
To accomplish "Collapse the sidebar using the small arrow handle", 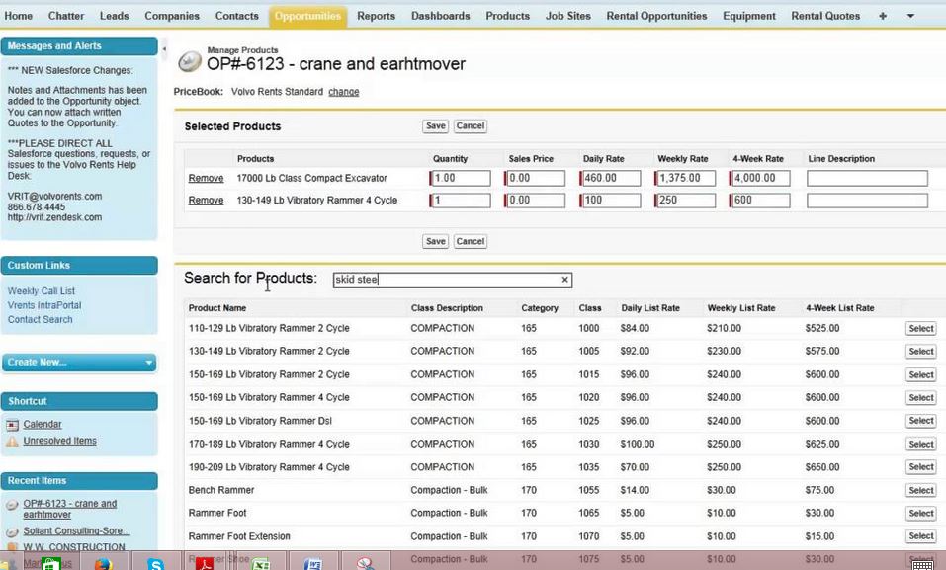I will pyautogui.click(x=164, y=48).
